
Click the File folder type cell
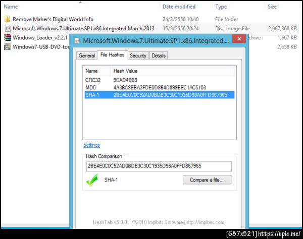click(x=226, y=19)
